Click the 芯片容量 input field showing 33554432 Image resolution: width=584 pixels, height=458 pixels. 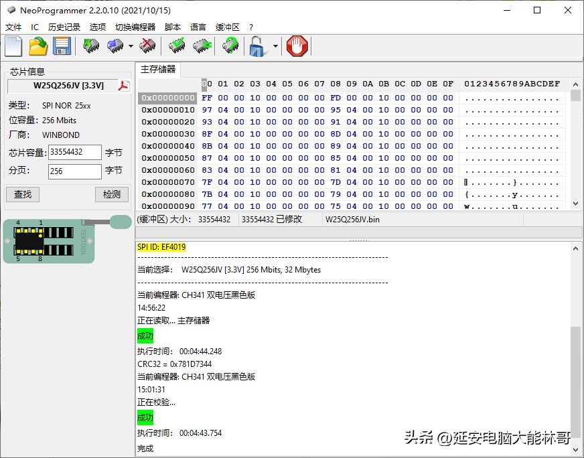coord(75,152)
